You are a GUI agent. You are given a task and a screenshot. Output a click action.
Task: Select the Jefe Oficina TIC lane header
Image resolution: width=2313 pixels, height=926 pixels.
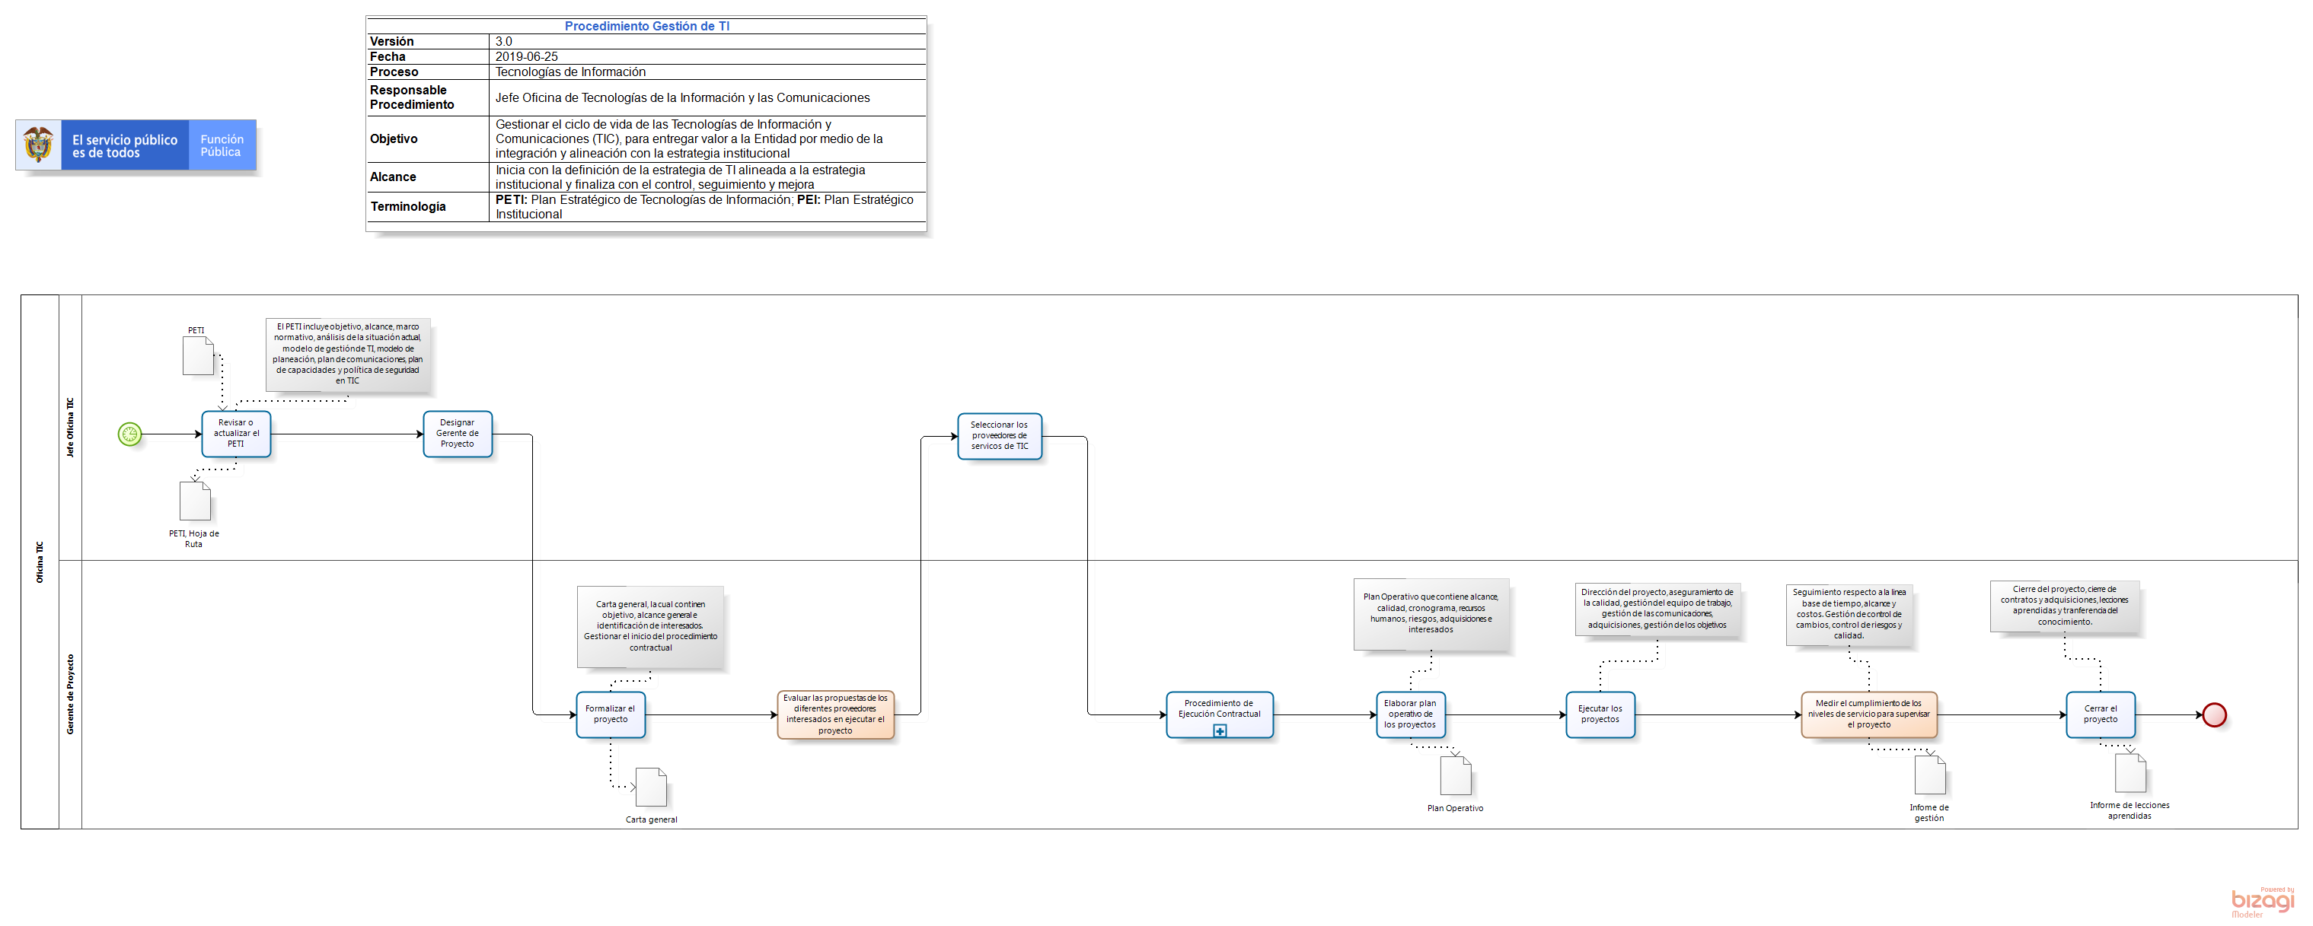pos(70,427)
